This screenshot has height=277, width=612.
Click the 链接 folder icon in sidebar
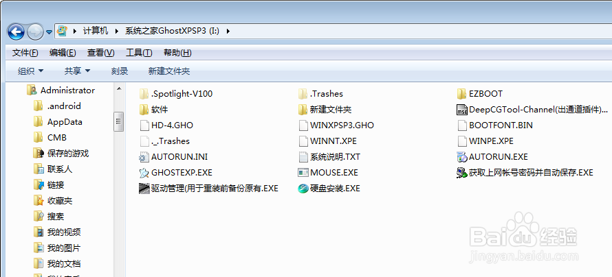(39, 185)
